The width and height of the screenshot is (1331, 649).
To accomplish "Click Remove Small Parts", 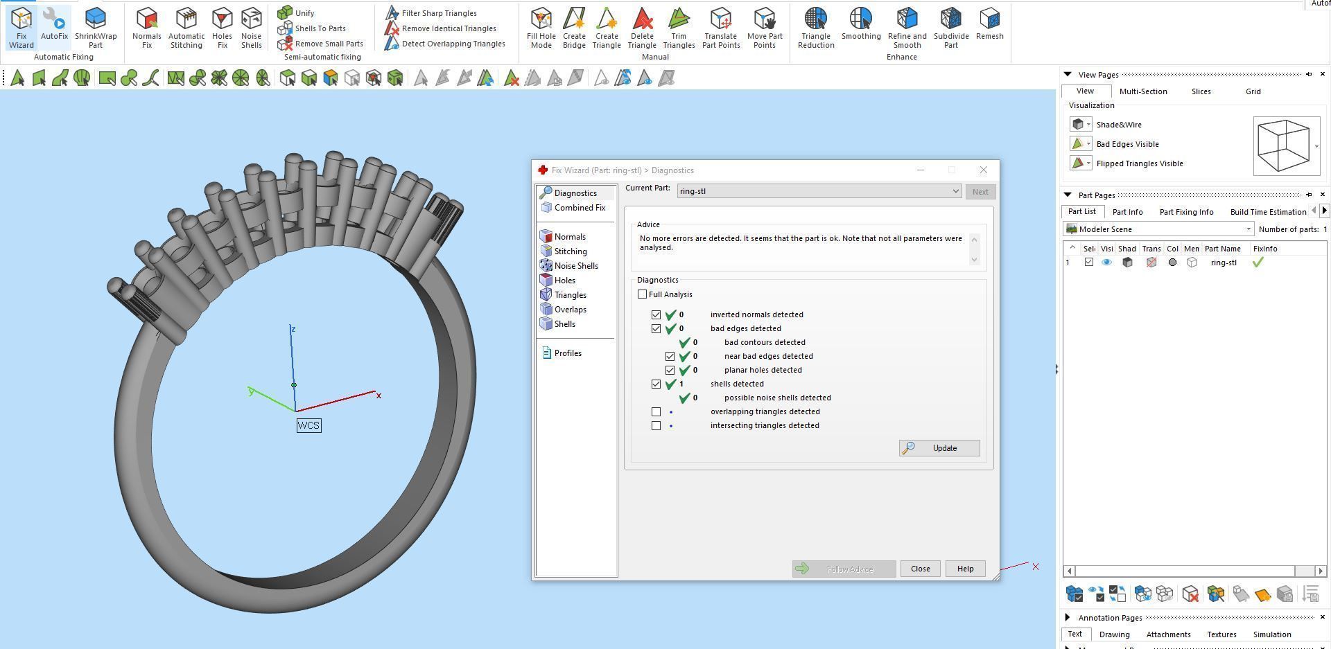I will coord(320,44).
